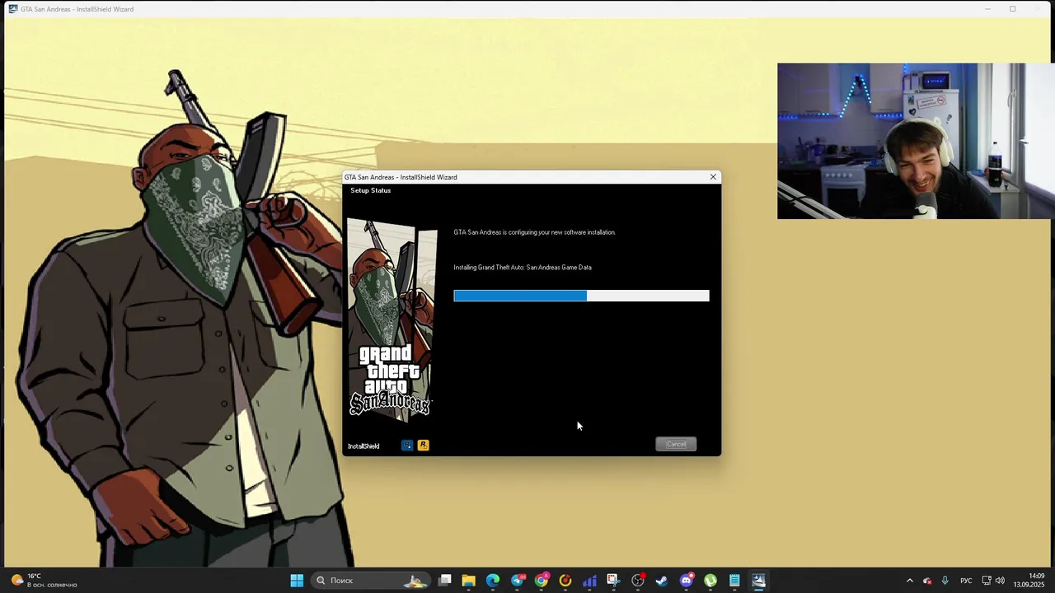This screenshot has width=1055, height=593.
Task: Click the installer icon in background window title bar
Action: (x=13, y=9)
